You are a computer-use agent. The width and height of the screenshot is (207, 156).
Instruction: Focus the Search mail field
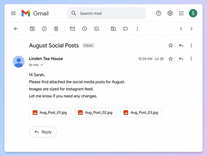pyautogui.click(x=106, y=13)
